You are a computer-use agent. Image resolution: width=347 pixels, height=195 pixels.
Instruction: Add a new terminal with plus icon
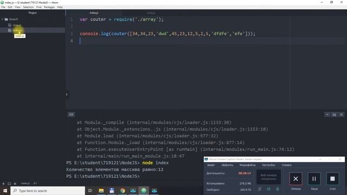(x=3, y=184)
